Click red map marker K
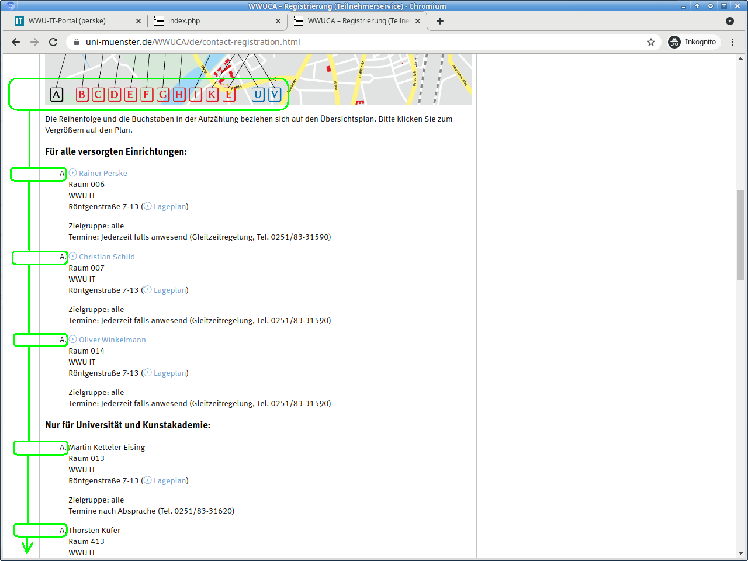 pos(212,94)
